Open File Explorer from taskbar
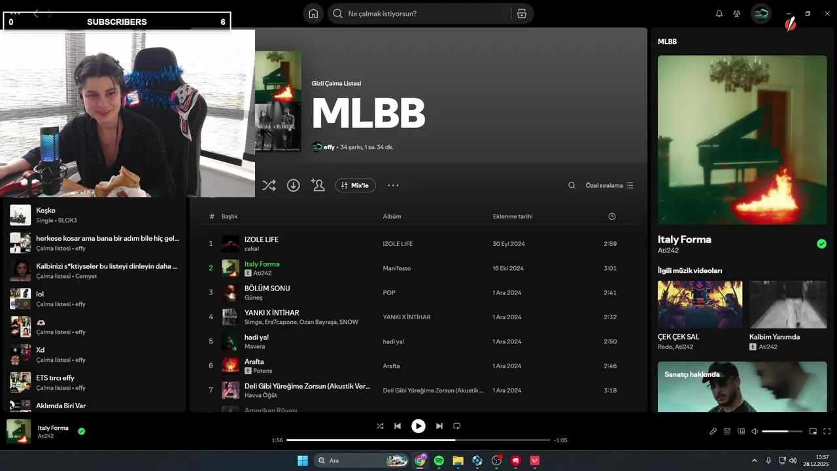 pos(458,461)
